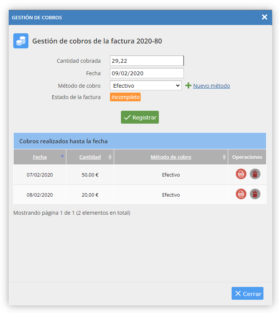This screenshot has width=279, height=313.
Task: Sort table by Fecha column
Action: 40,157
